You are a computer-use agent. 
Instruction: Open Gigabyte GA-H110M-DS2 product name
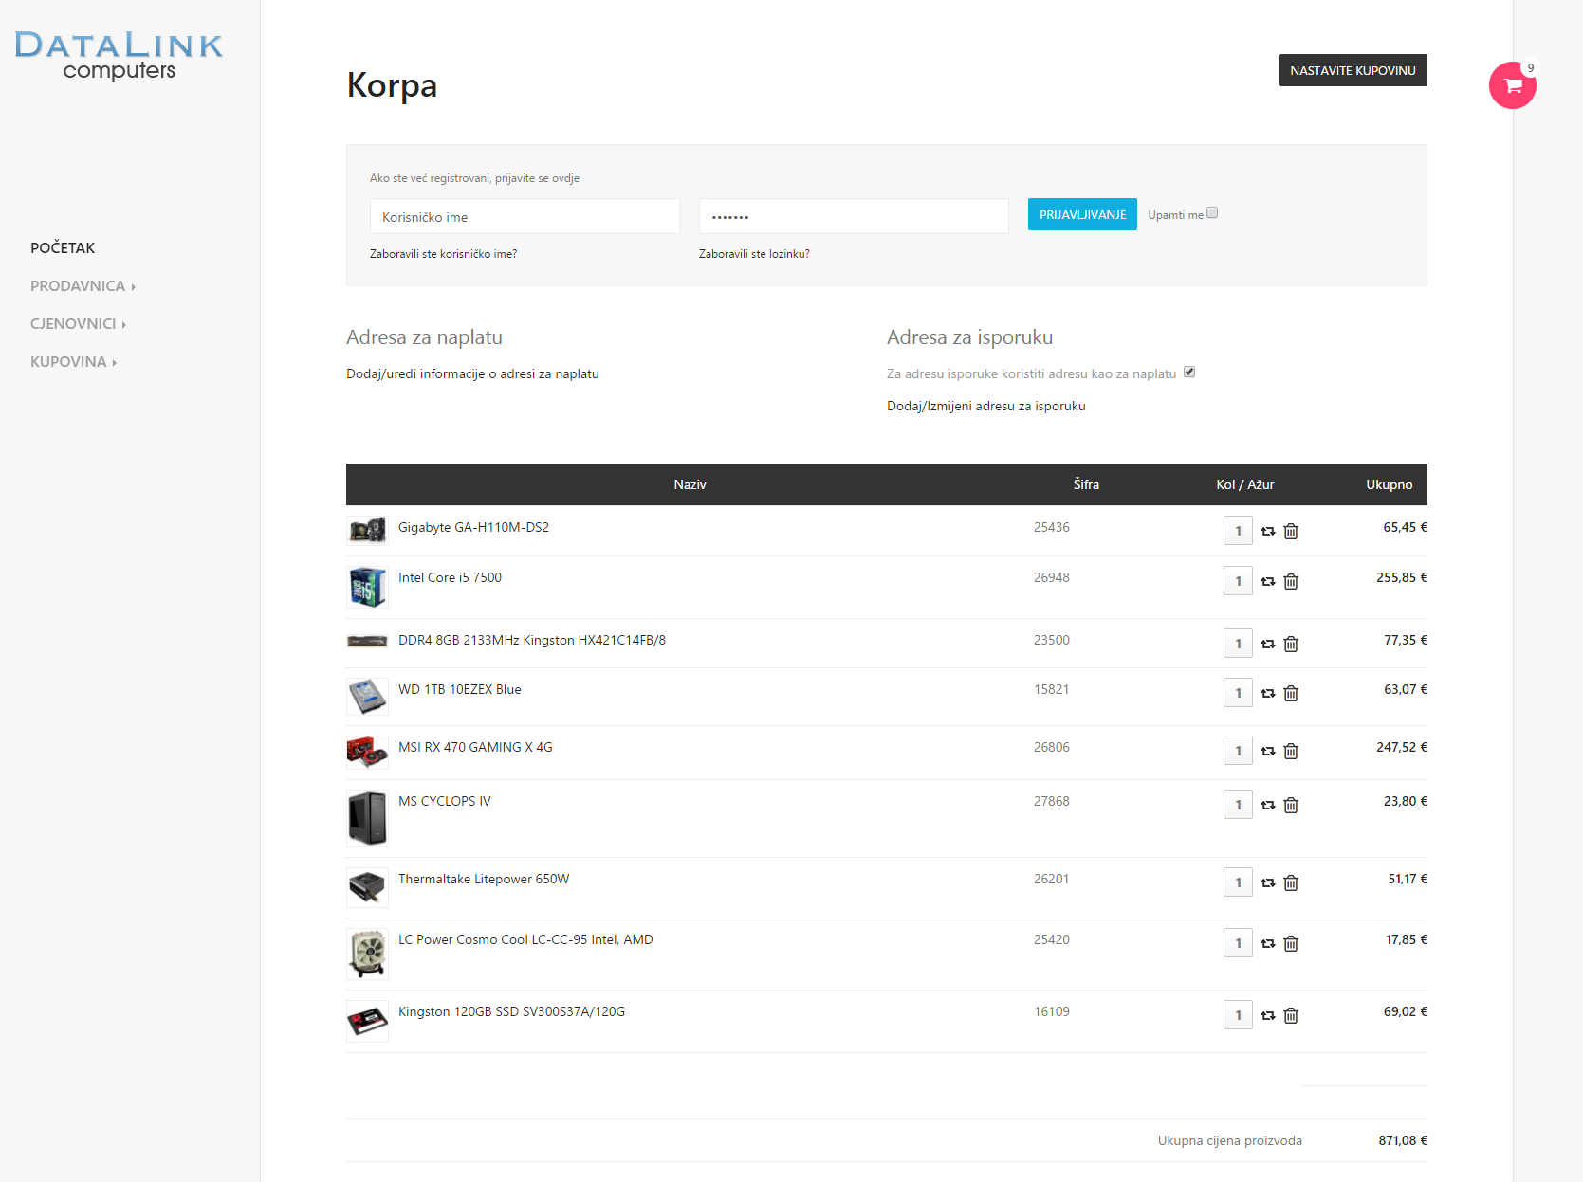473,528
